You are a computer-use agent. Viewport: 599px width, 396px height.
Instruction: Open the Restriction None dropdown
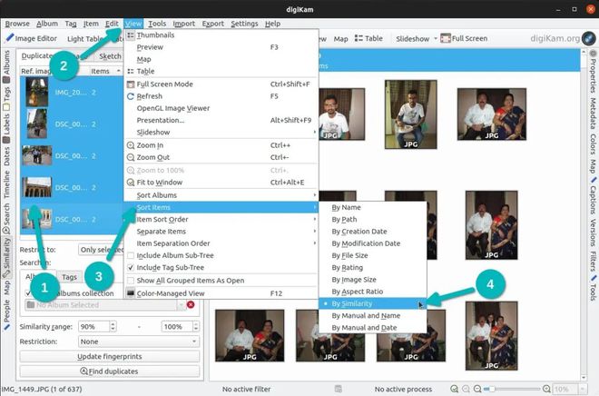click(139, 342)
